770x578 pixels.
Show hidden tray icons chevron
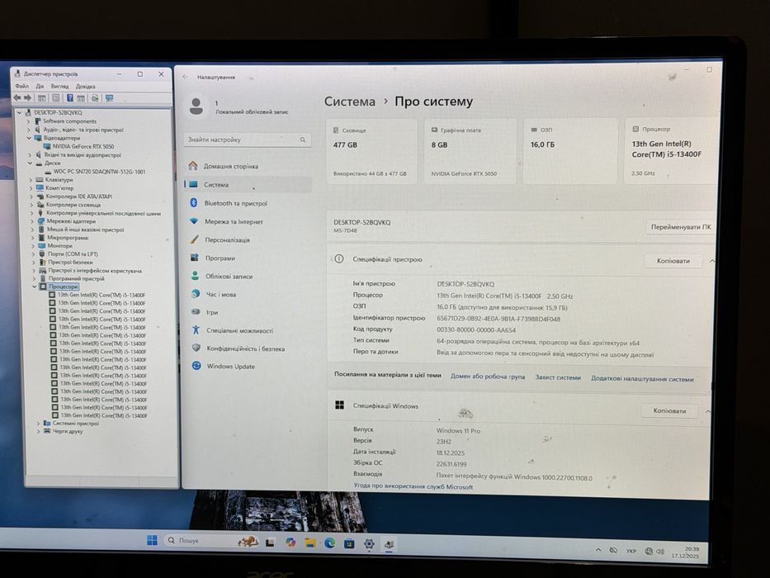point(598,550)
